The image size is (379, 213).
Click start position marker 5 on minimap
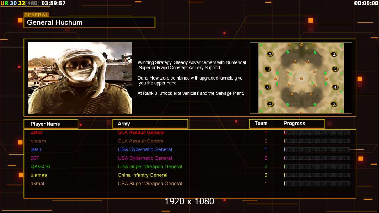[x=335, y=69]
